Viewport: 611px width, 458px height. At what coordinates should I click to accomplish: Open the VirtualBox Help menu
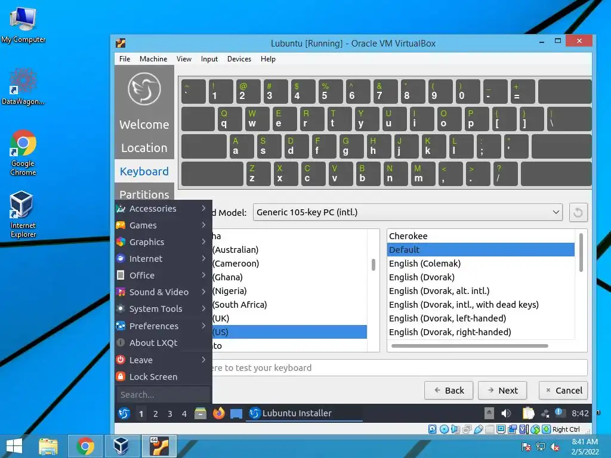coord(268,59)
